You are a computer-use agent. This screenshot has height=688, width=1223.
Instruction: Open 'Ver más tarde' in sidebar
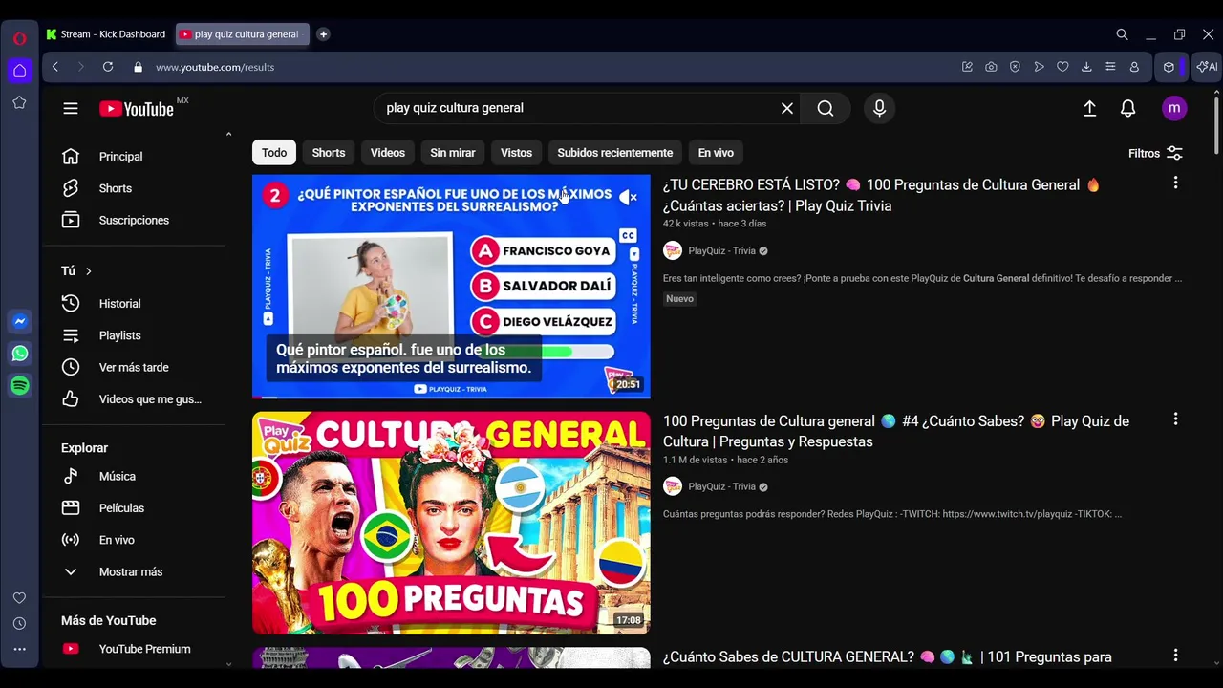pyautogui.click(x=134, y=368)
